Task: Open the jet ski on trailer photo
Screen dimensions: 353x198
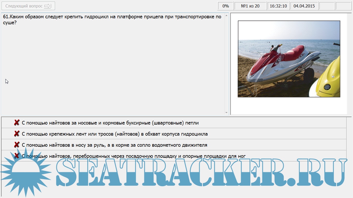Action: point(289,59)
